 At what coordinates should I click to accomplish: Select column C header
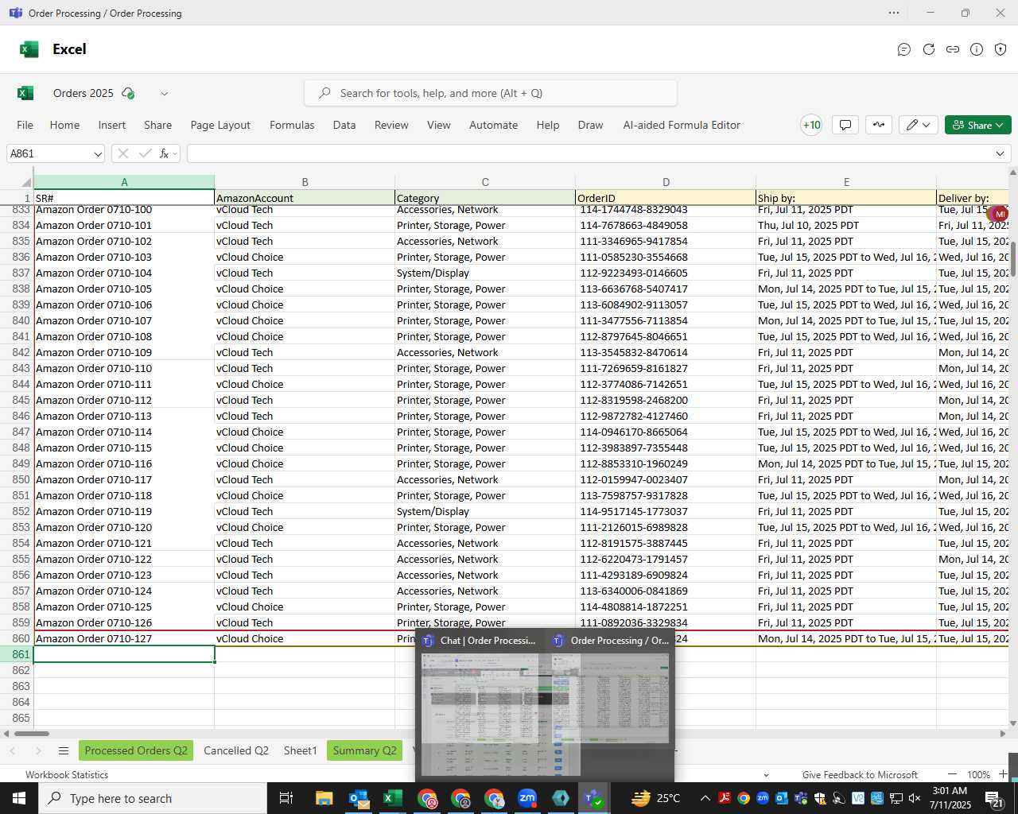(x=485, y=182)
